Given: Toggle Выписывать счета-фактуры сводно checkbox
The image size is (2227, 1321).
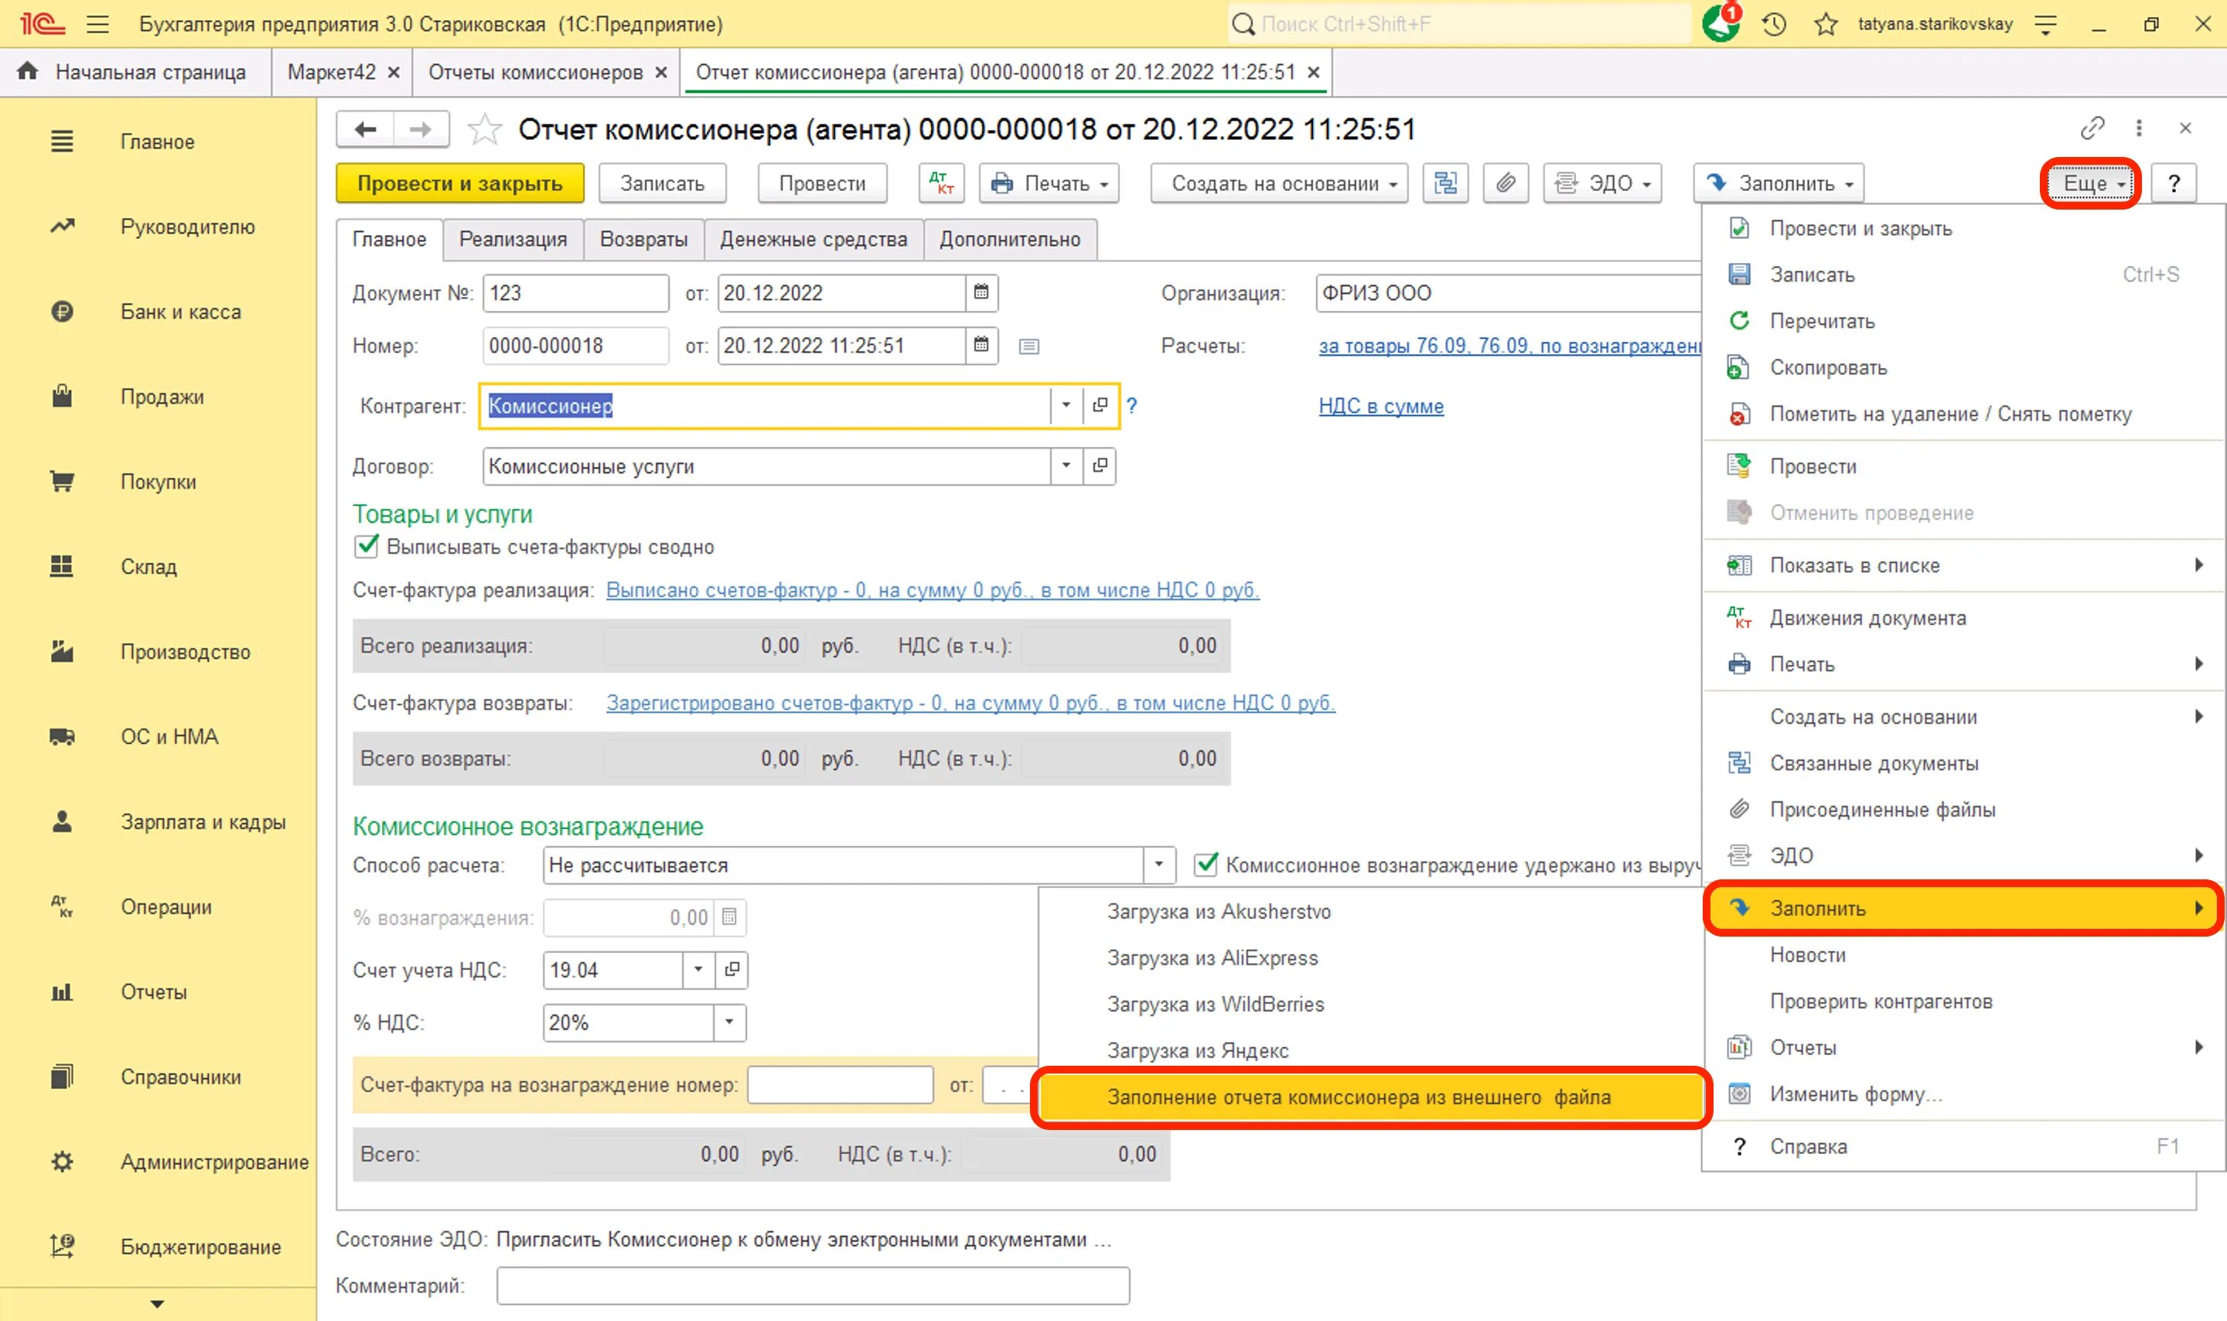Looking at the screenshot, I should click(366, 547).
